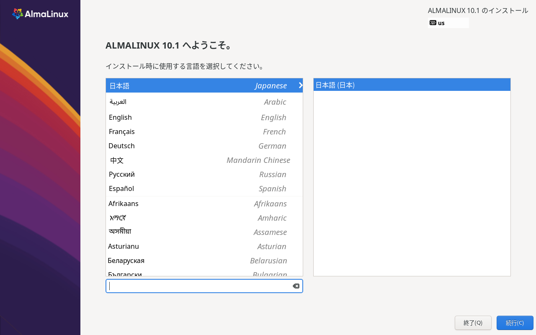Focus the language search input field
The image size is (536, 335).
click(199, 286)
